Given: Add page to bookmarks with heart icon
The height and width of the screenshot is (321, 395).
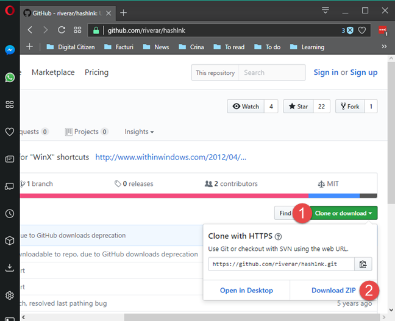Looking at the screenshot, I should [x=362, y=30].
